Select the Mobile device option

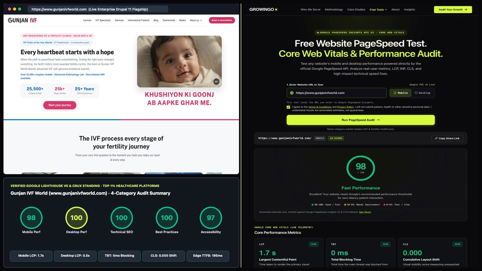(x=401, y=93)
